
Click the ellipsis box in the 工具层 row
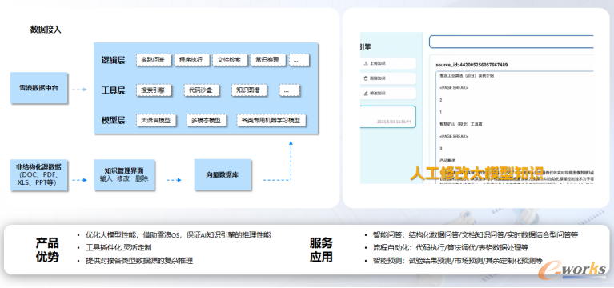[289, 90]
